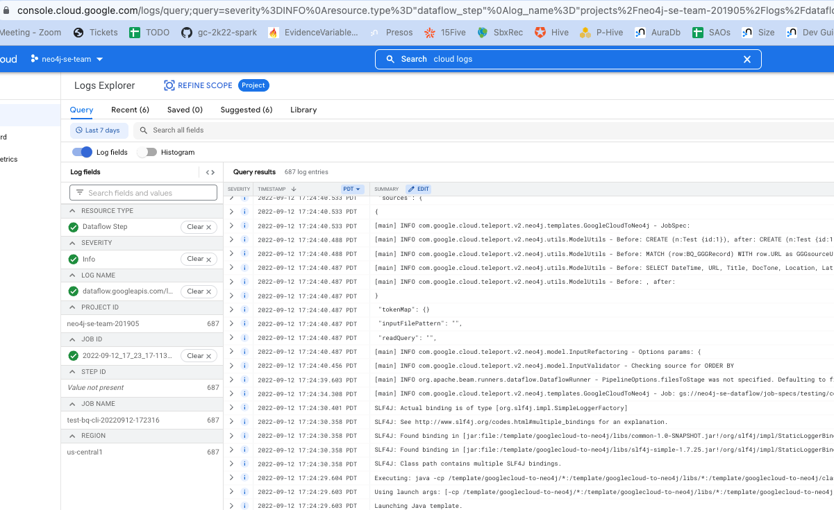This screenshot has height=510, width=834.
Task: Clear the cloud logs search text
Action: coord(747,59)
